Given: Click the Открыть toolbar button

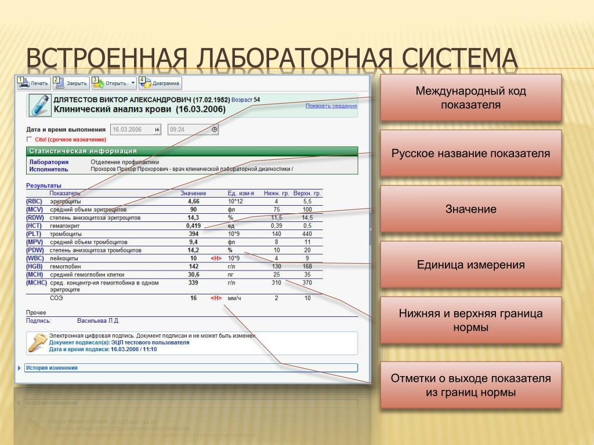Looking at the screenshot, I should [114, 83].
